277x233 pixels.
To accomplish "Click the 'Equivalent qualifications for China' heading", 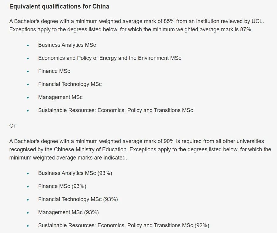I will click(x=59, y=6).
